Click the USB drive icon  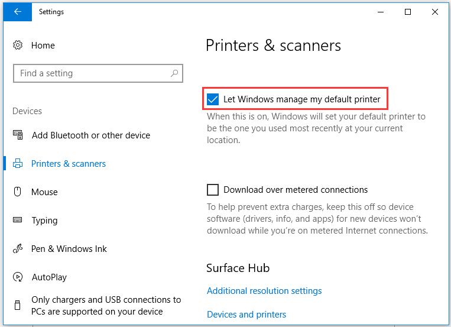pos(18,306)
